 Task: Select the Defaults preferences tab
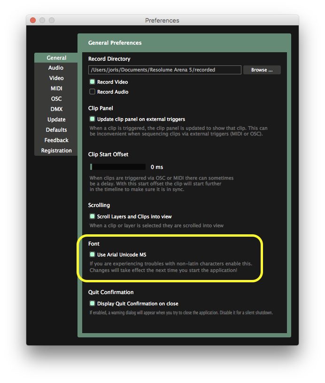(x=56, y=130)
